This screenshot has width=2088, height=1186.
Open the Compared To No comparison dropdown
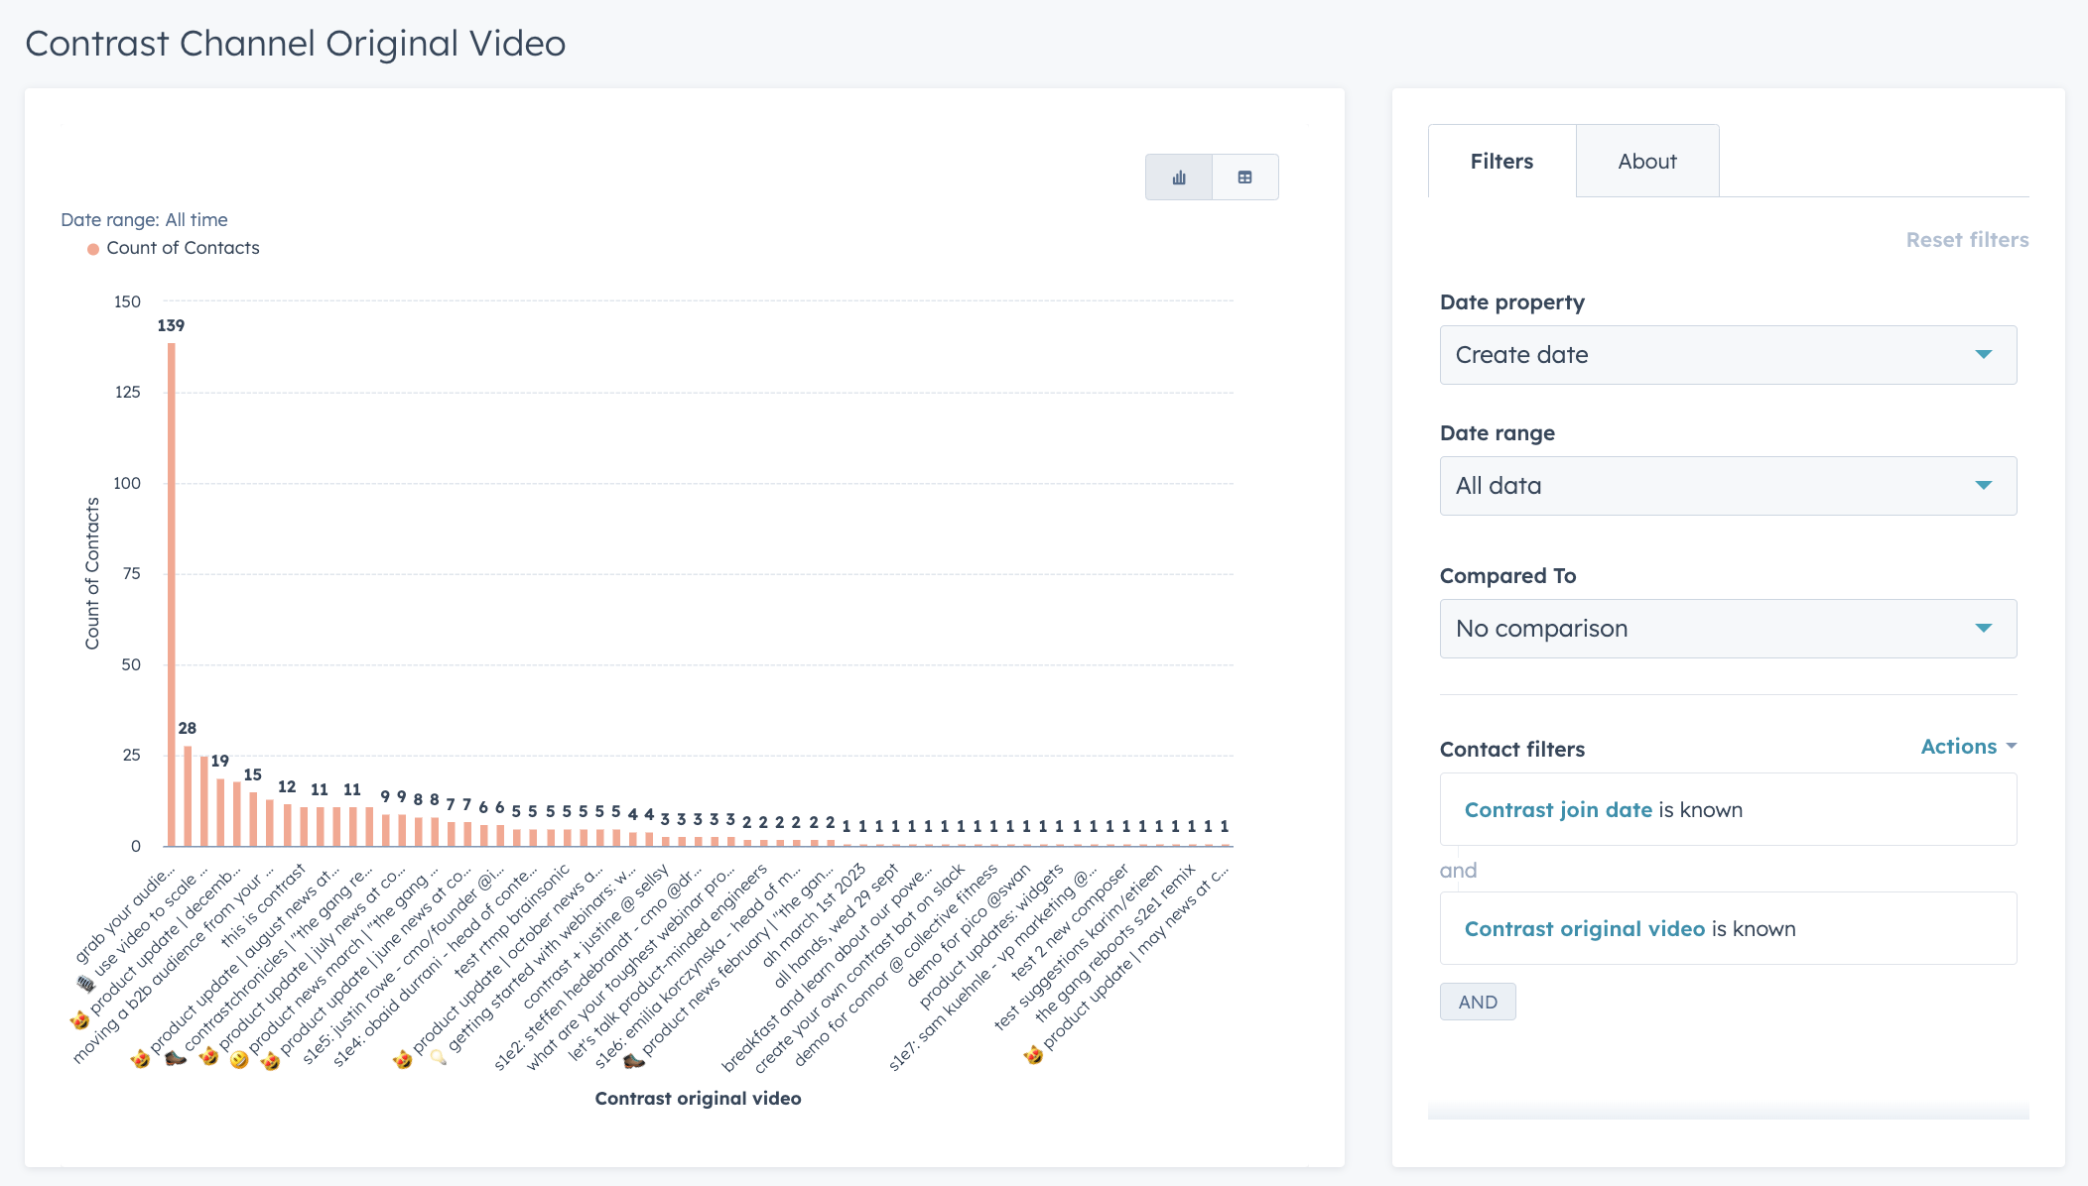click(x=1728, y=628)
